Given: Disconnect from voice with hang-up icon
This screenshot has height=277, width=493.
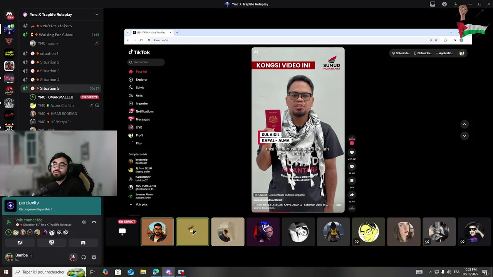Looking at the screenshot, I should click(x=94, y=222).
